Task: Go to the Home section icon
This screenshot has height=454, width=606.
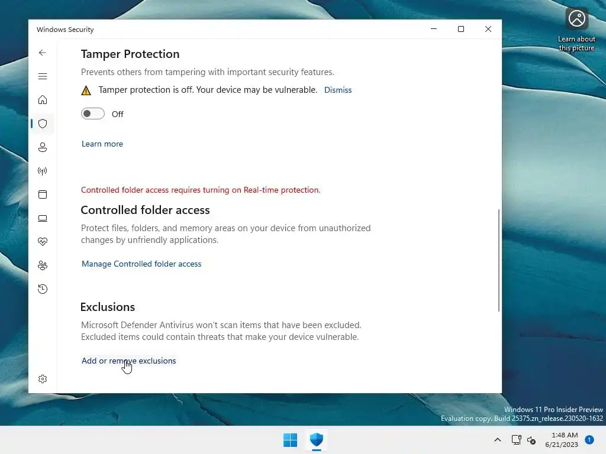Action: pyautogui.click(x=43, y=100)
